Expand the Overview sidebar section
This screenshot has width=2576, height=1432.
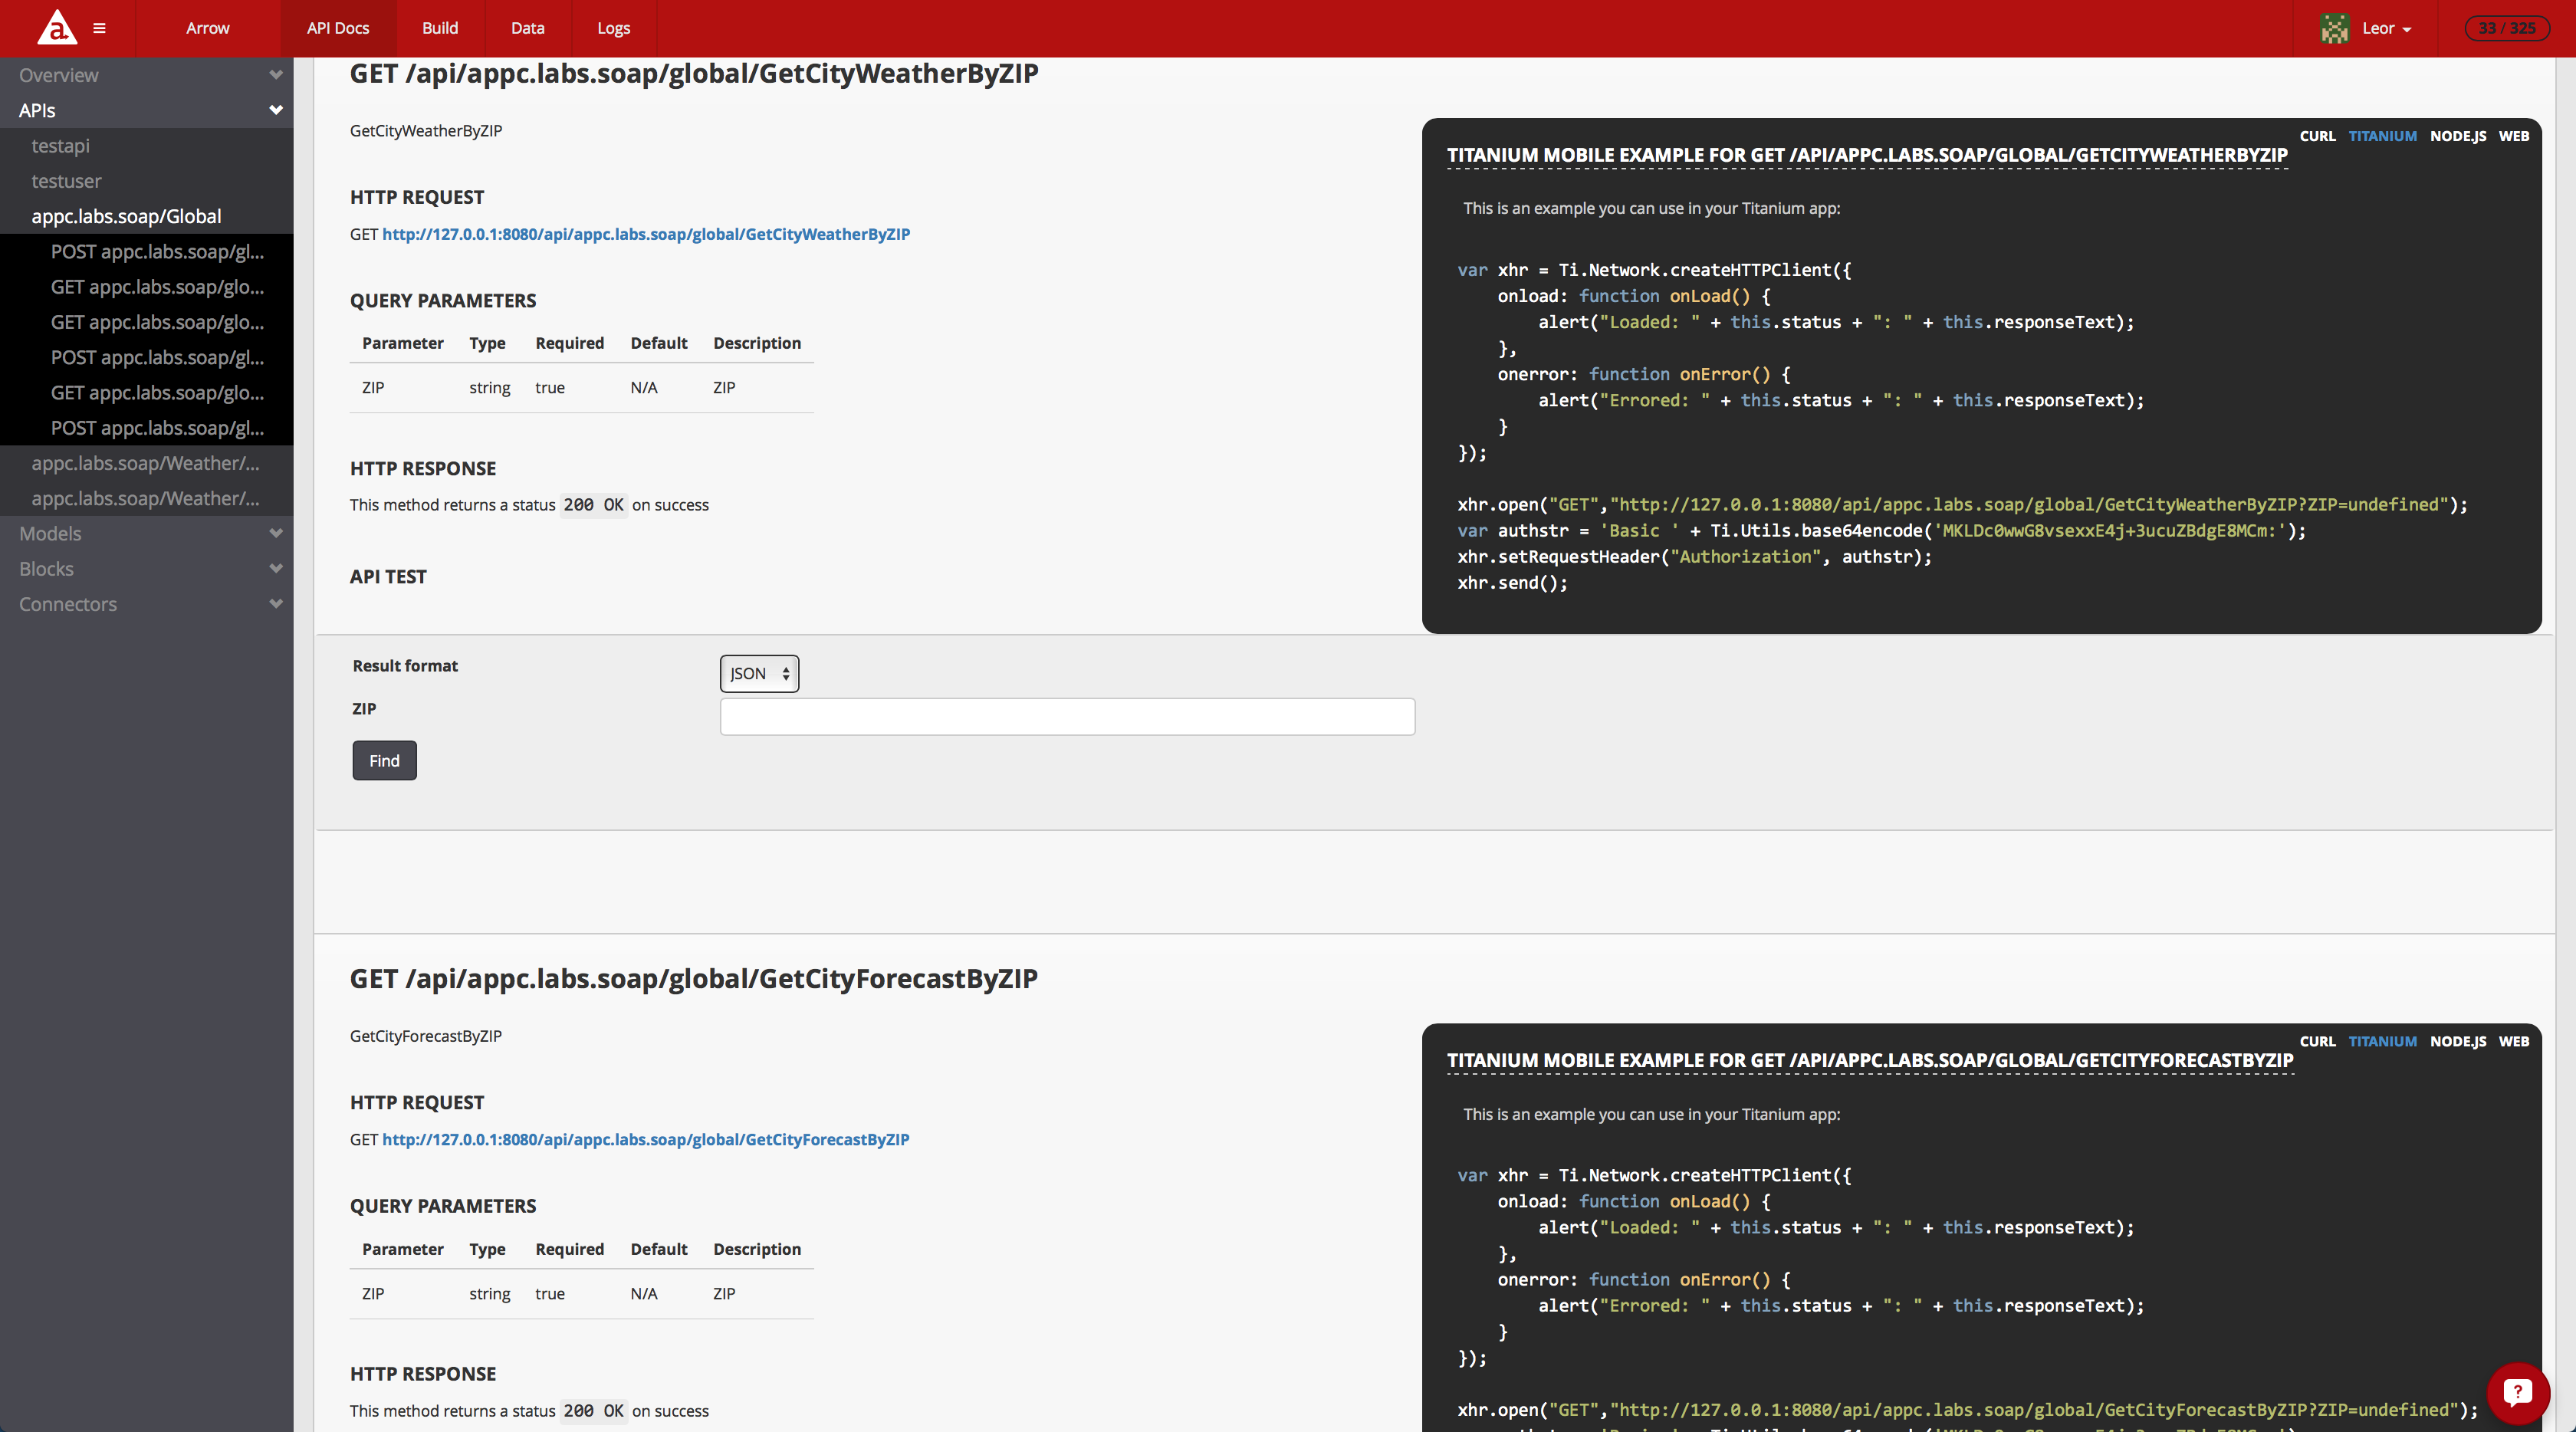pyautogui.click(x=276, y=75)
